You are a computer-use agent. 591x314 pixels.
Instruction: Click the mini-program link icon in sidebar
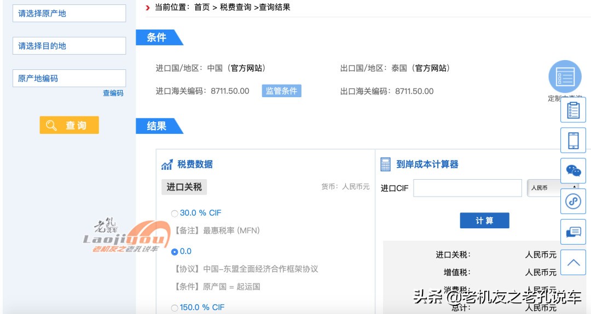tap(573, 201)
